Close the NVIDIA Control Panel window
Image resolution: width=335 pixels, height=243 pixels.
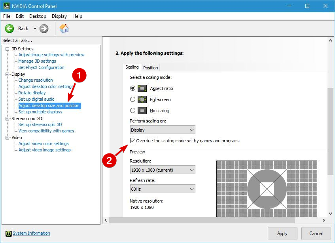coord(326,6)
